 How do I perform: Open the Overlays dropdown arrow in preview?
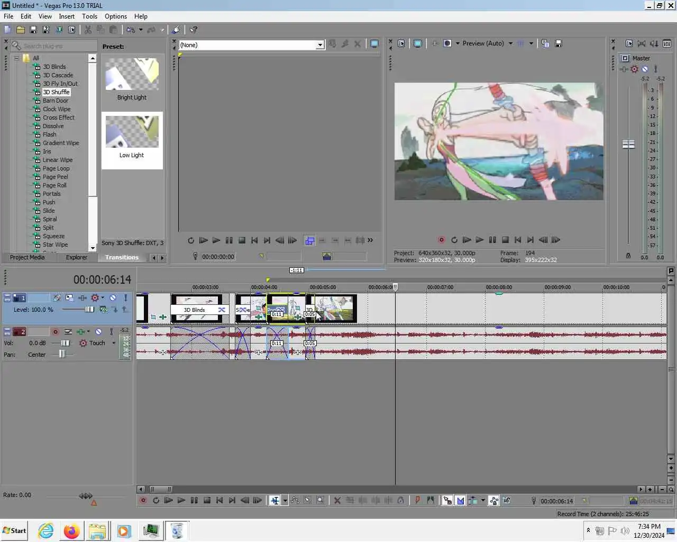531,43
